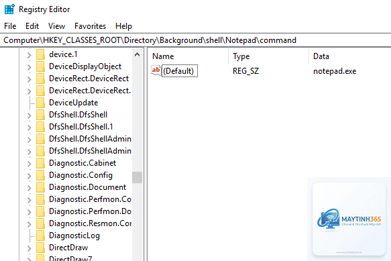Expand the DirectDraw key
This screenshot has width=391, height=261.
pyautogui.click(x=30, y=248)
